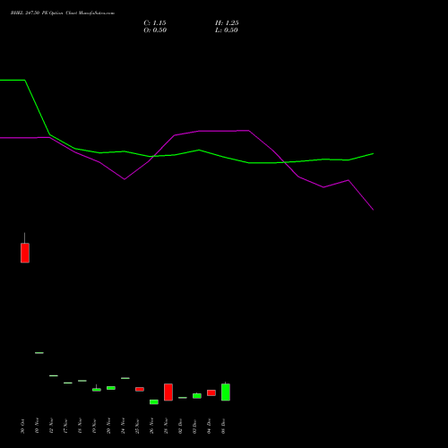Click the BHEL 247.50 PE Option chart title
Viewport: 448px width, 448px height.
pyautogui.click(x=63, y=13)
